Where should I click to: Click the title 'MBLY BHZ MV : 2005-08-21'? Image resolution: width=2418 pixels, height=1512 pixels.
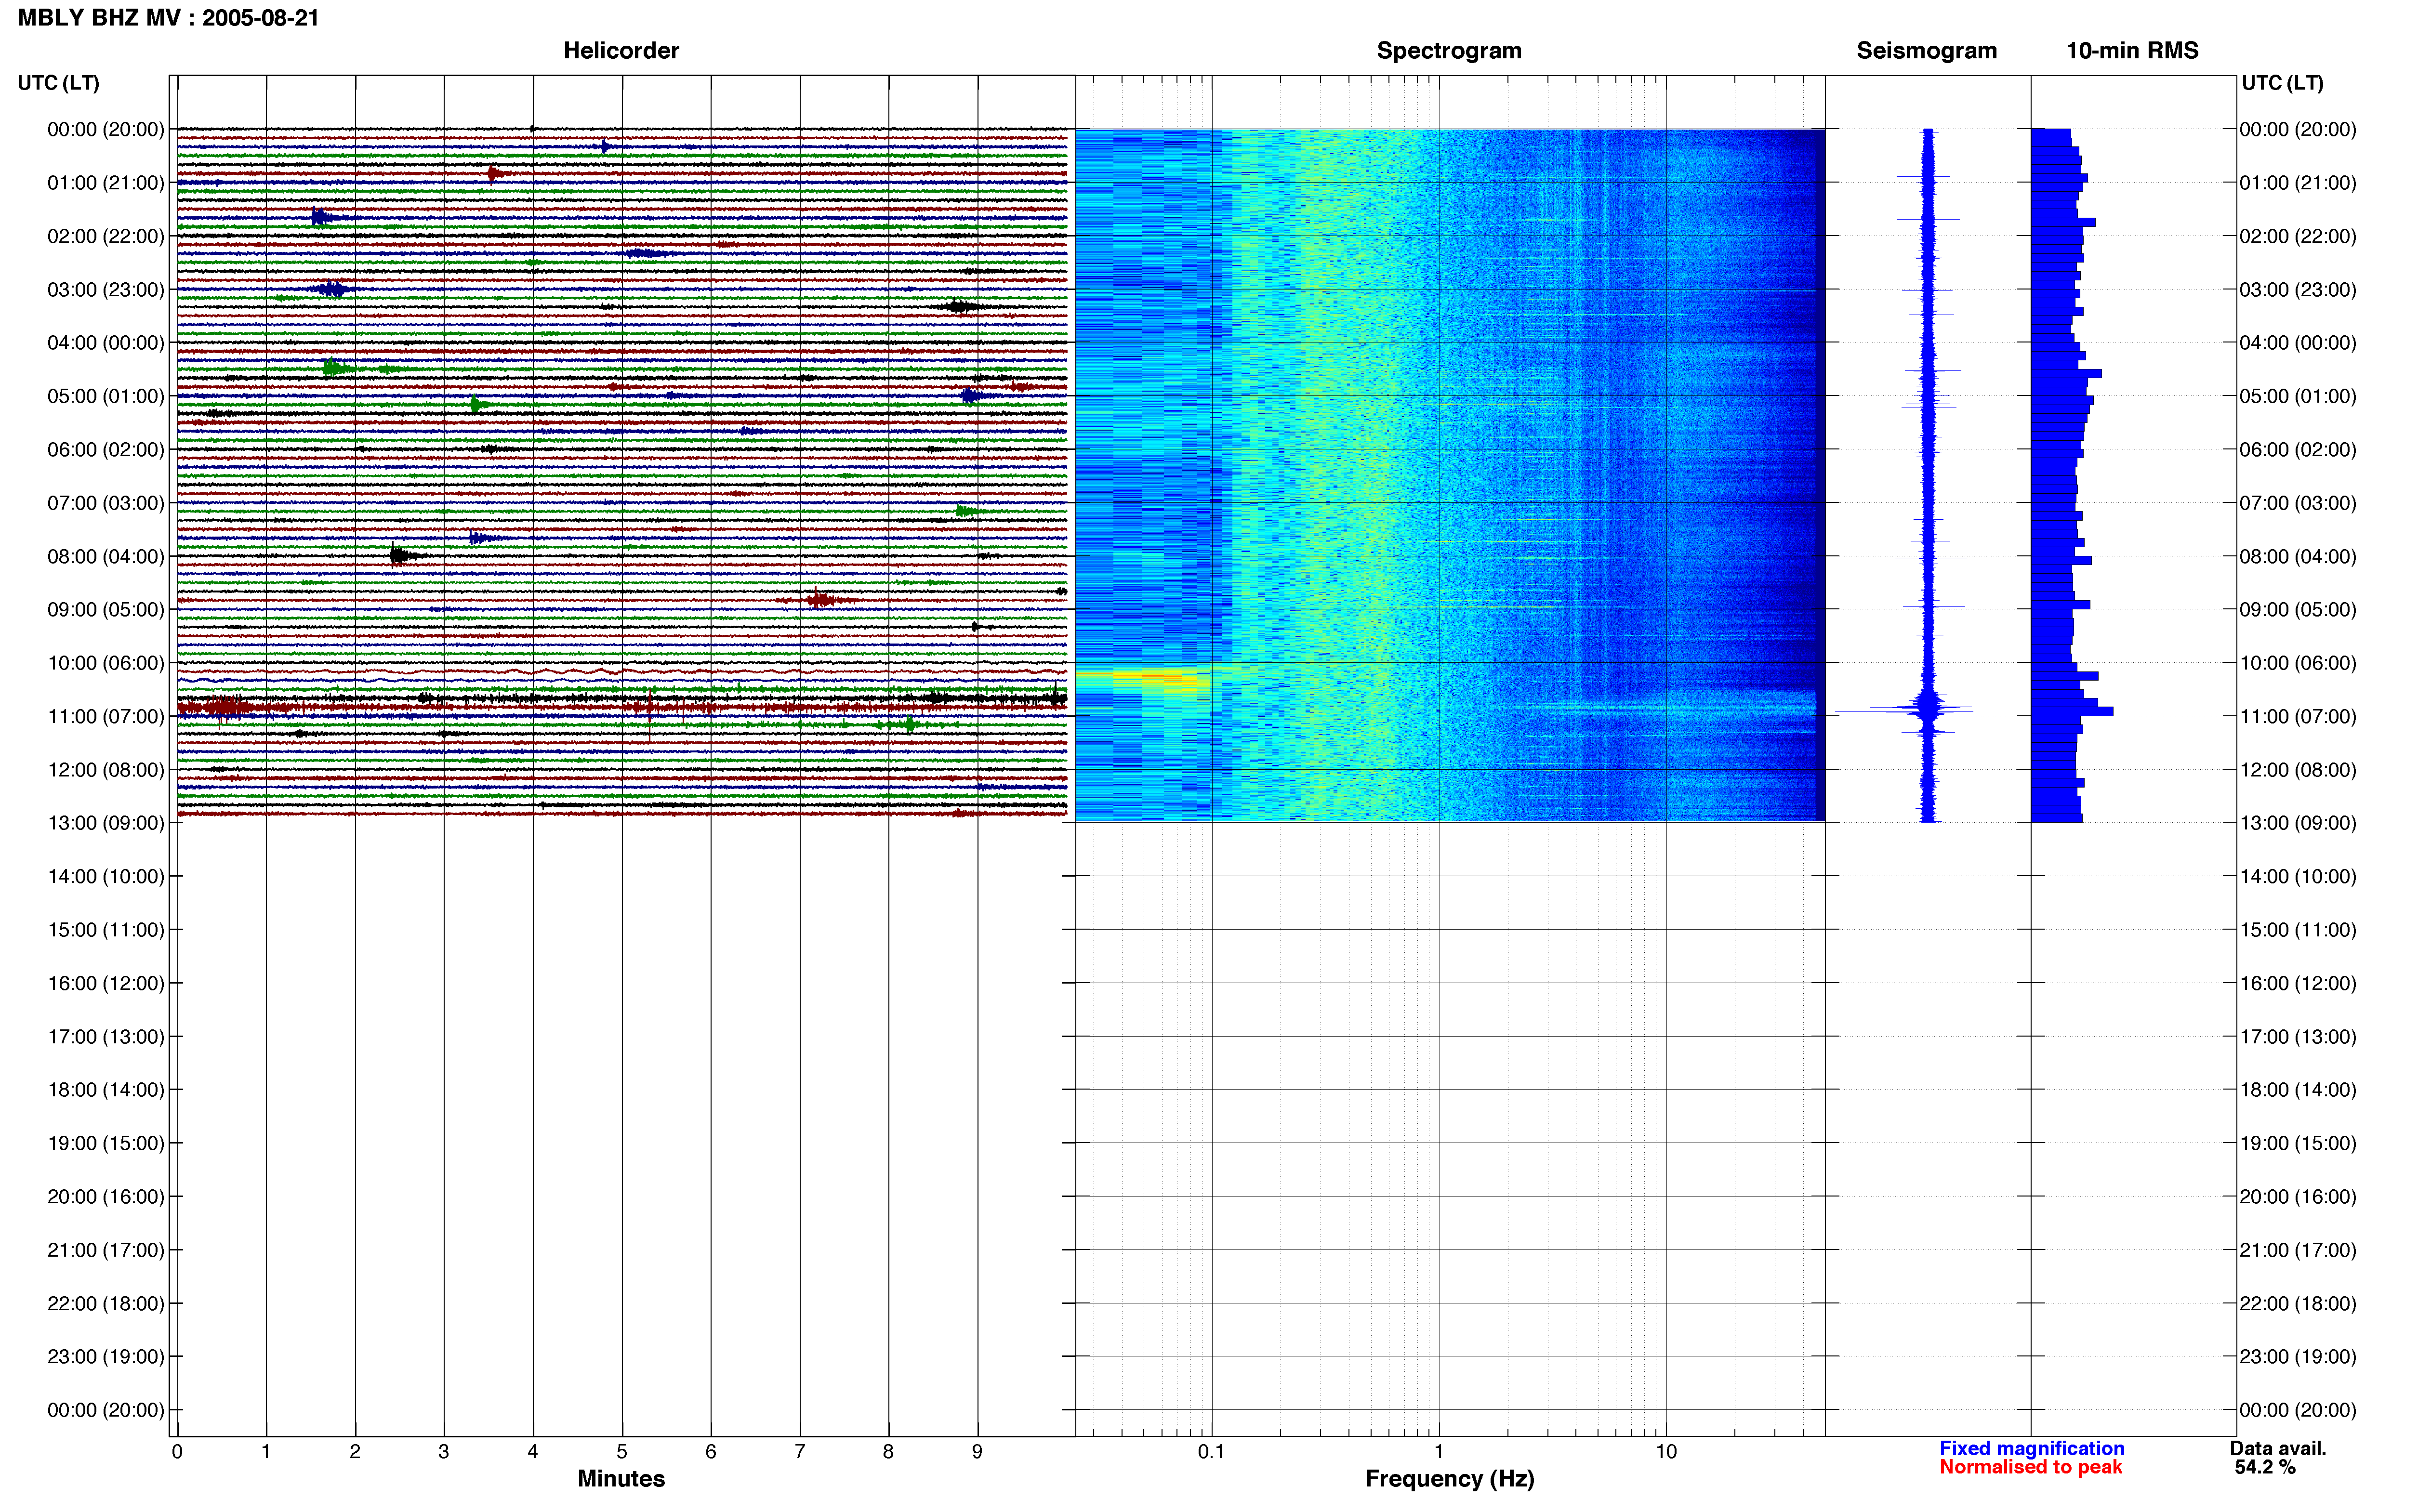tap(168, 18)
